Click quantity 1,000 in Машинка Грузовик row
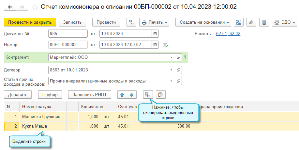The height and width of the screenshot is (150, 299). pyautogui.click(x=90, y=117)
